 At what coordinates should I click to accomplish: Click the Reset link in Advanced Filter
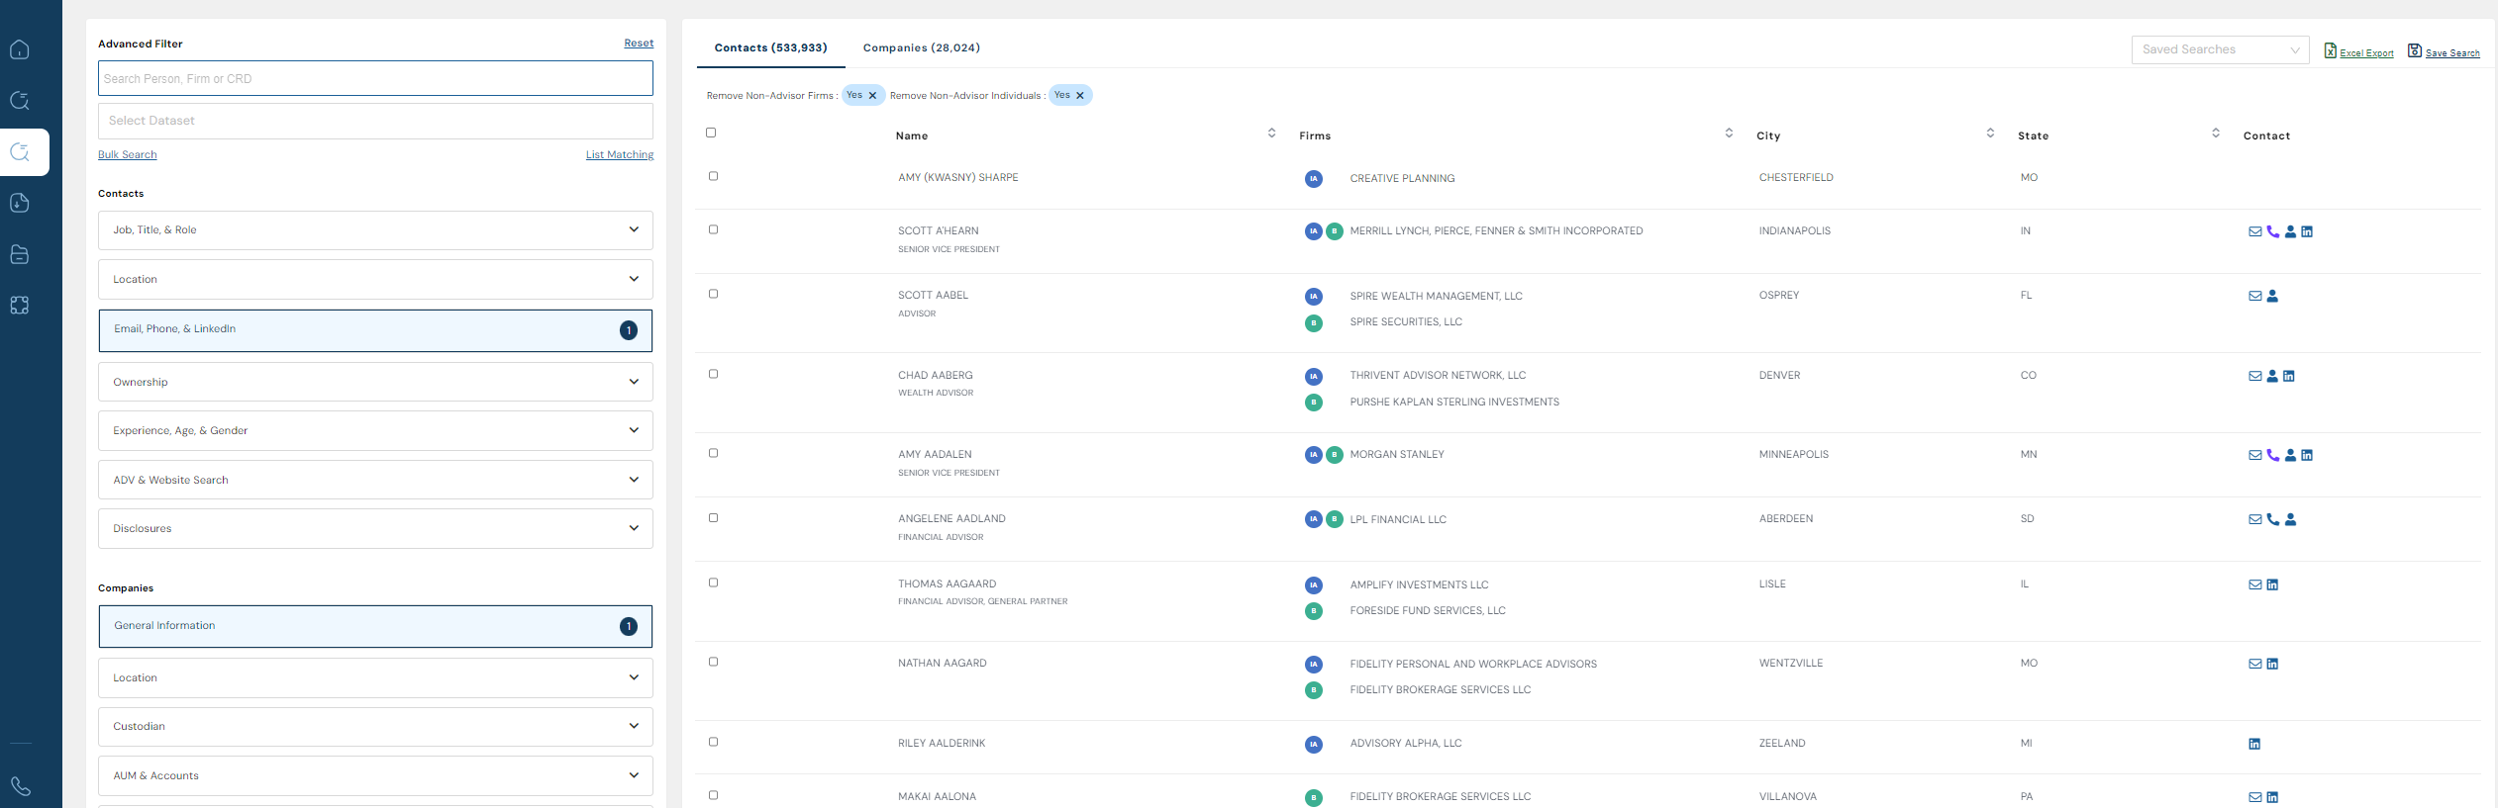tap(639, 44)
